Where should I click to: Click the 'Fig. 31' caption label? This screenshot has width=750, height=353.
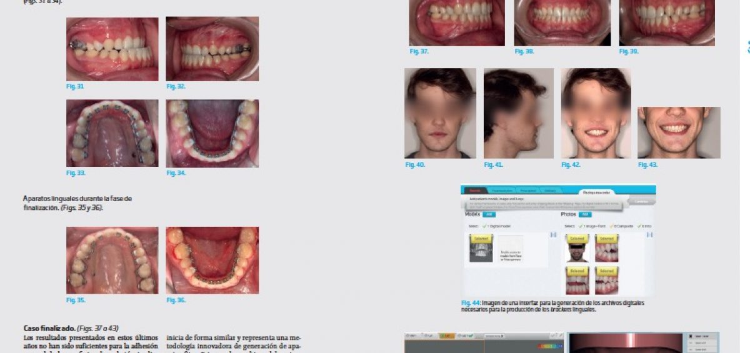point(75,86)
